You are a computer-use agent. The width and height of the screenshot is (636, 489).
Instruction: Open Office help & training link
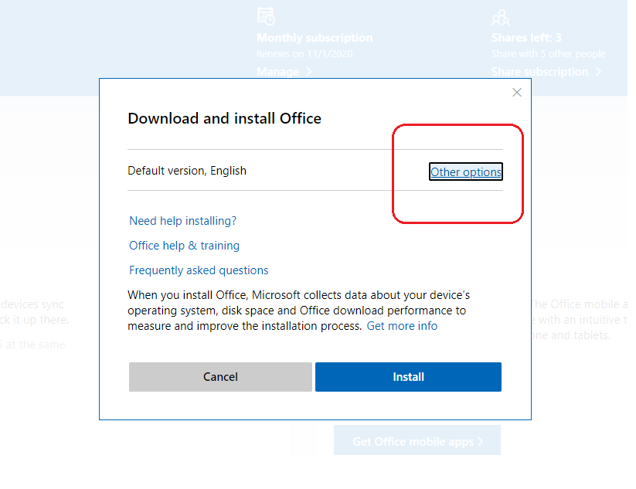click(184, 246)
